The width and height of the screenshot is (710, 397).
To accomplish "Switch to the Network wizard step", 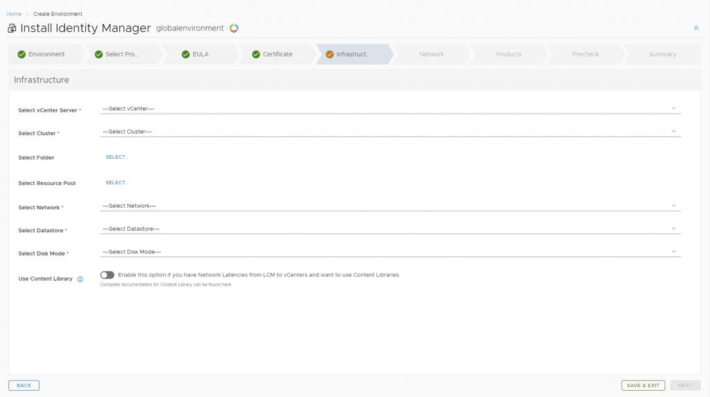I will point(431,54).
